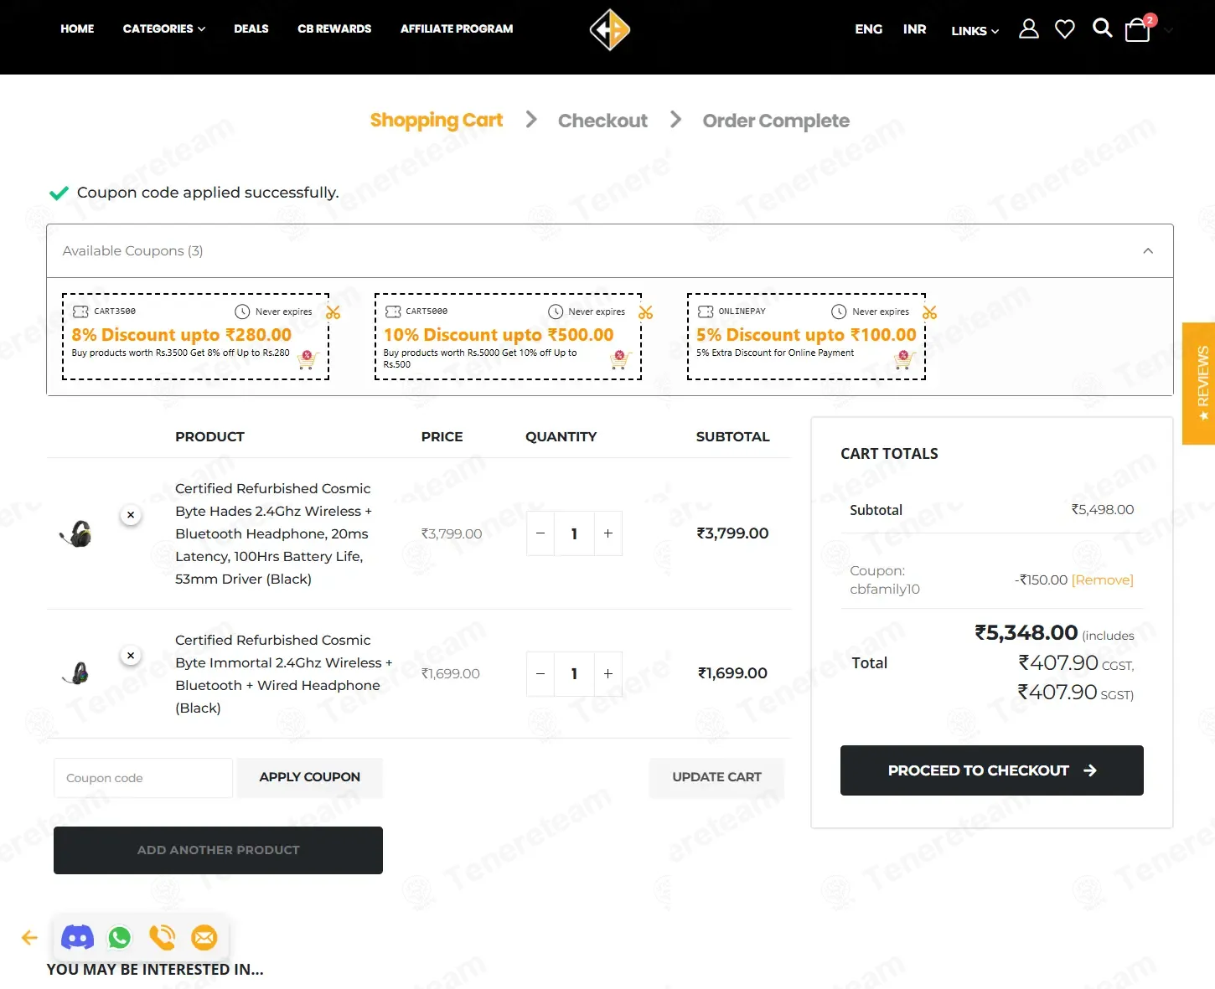The image size is (1215, 989).
Task: Open CB Rewards page
Action: coord(334,28)
